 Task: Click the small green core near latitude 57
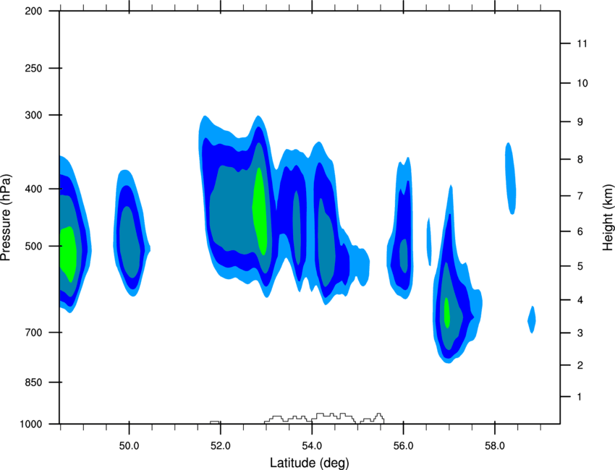[446, 313]
